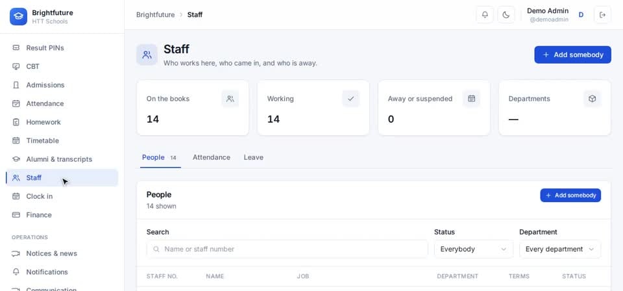Switch to the Leave tab
Viewport: 623px width, 291px height.
254,157
